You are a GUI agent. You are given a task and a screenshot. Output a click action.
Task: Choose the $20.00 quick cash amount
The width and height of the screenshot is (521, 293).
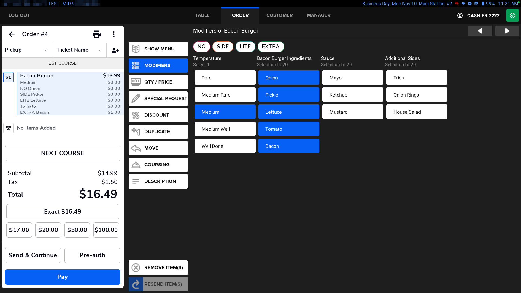pyautogui.click(x=48, y=230)
